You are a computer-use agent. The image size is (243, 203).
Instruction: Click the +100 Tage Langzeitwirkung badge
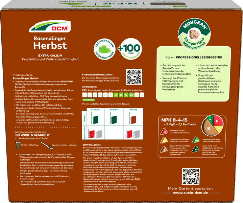coord(131,49)
